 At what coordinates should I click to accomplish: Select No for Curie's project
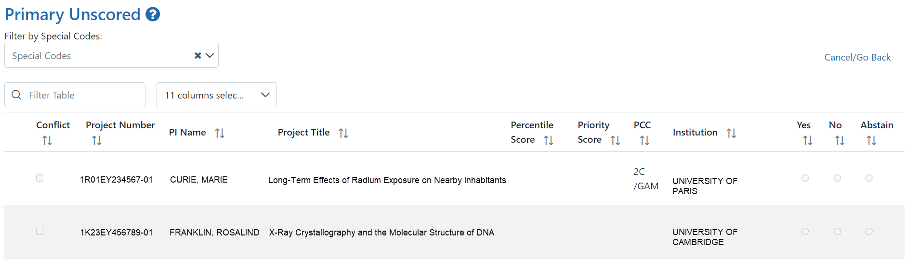pos(837,178)
